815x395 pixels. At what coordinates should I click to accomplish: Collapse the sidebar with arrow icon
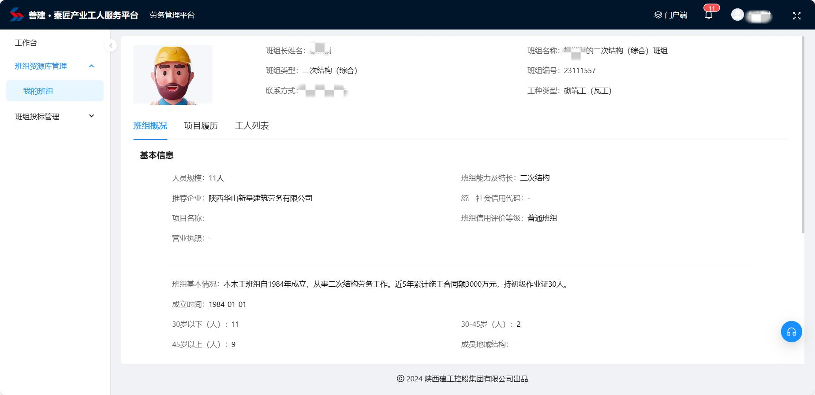(111, 45)
